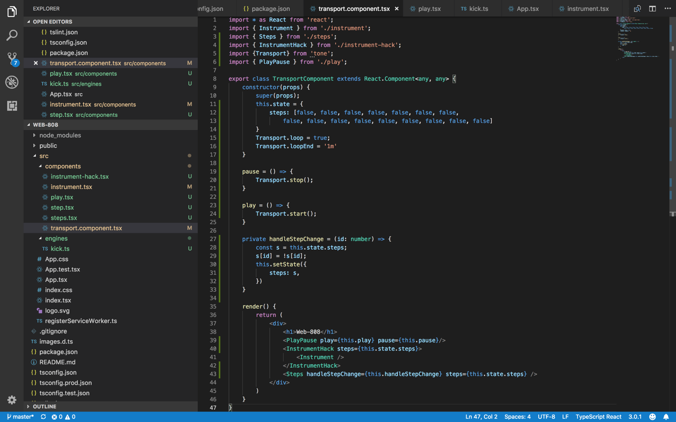Expand the Outline section
Image resolution: width=676 pixels, height=422 pixels.
tap(44, 406)
